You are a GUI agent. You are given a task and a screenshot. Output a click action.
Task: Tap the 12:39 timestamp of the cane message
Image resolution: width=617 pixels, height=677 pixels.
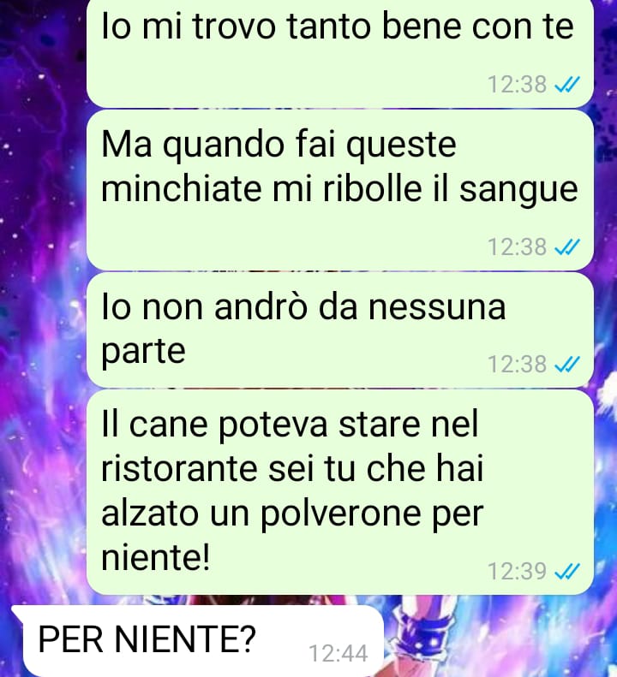[x=517, y=571]
